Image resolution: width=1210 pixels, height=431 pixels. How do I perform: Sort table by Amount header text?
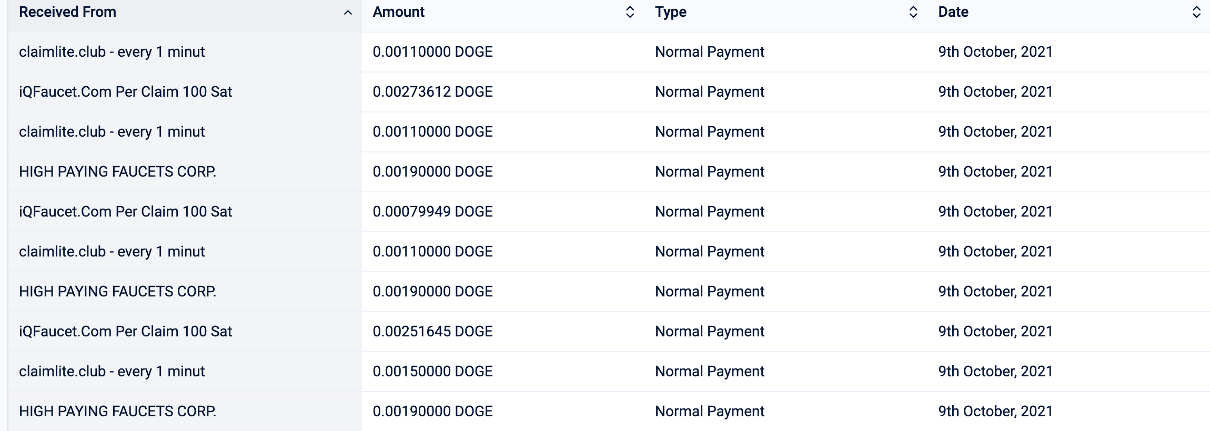tap(398, 12)
